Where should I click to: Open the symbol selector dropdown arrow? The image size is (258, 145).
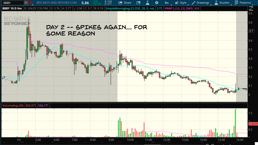[x=26, y=3]
